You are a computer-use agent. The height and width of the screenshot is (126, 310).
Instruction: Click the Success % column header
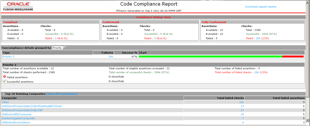coord(126,53)
